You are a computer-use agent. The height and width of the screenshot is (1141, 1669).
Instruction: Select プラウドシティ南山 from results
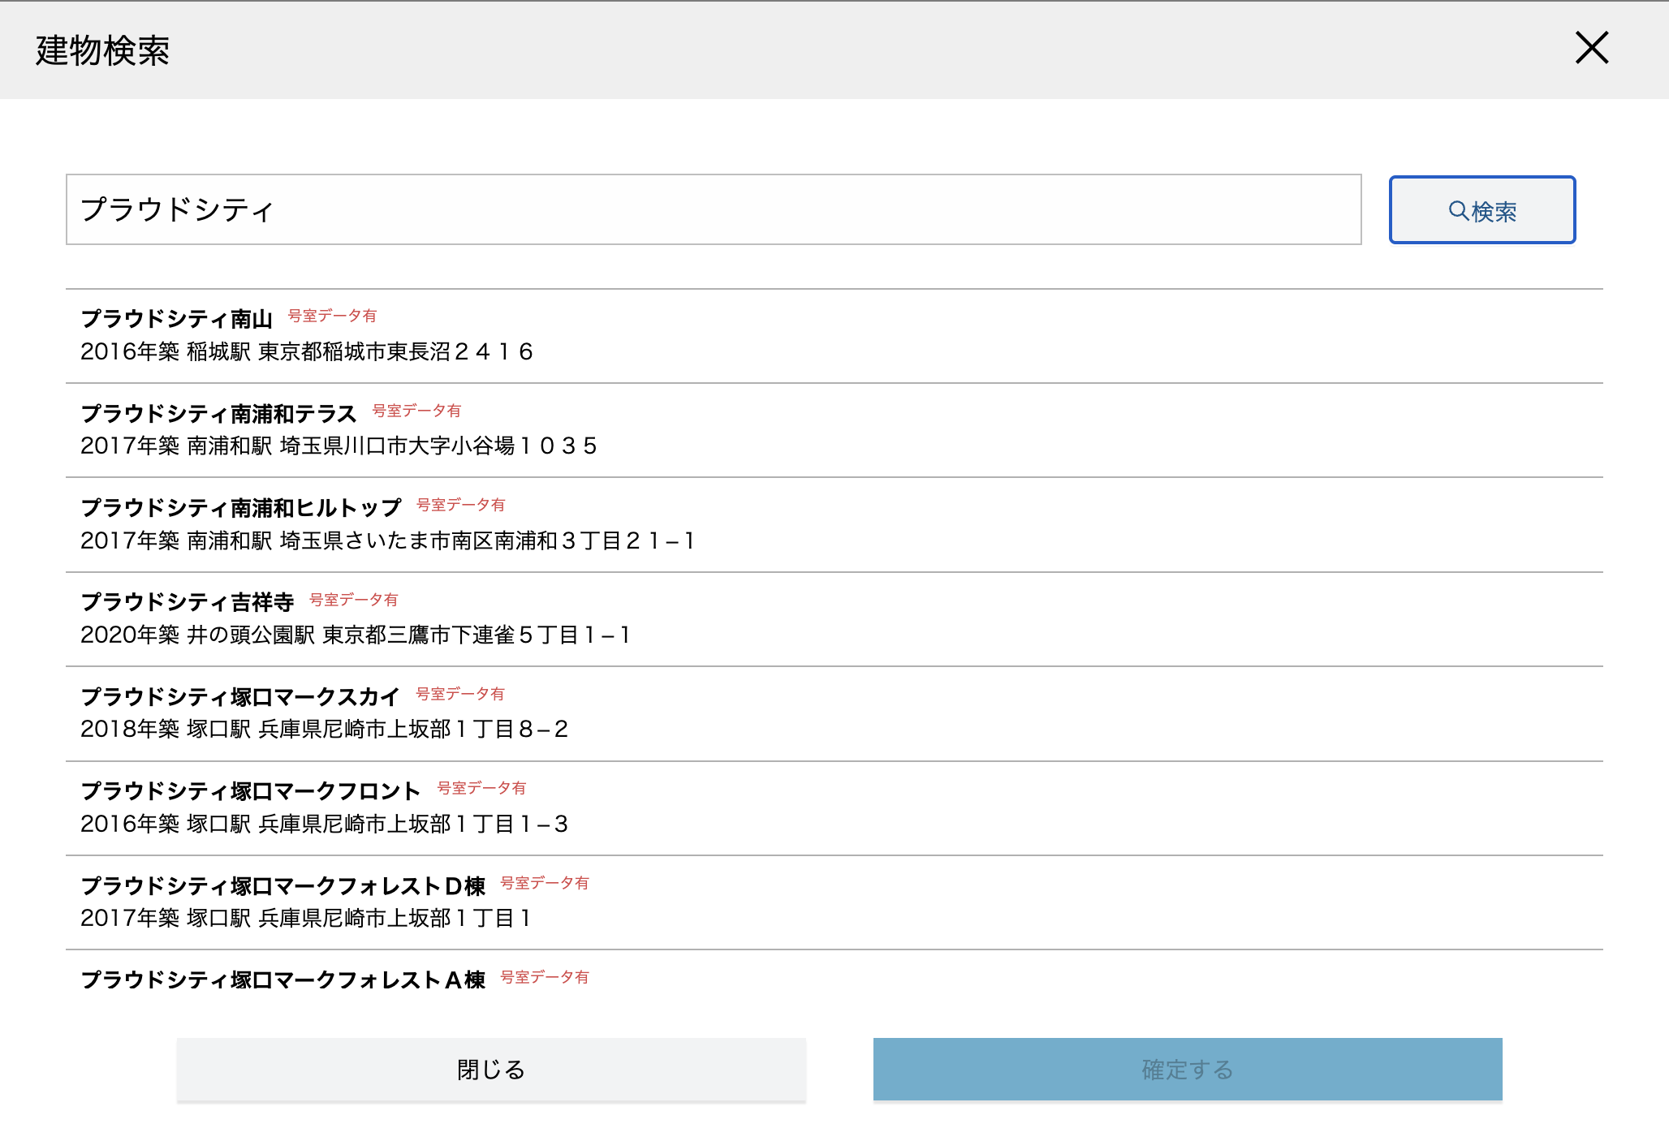(176, 319)
